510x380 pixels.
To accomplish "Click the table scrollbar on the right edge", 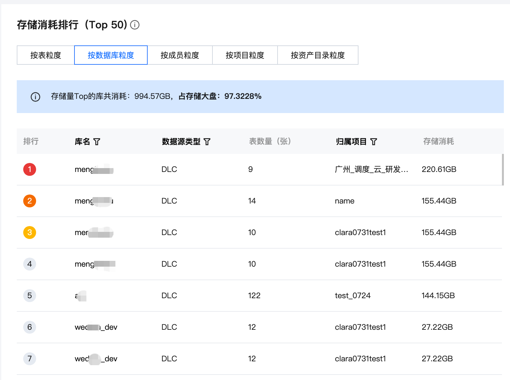I will click(x=503, y=170).
